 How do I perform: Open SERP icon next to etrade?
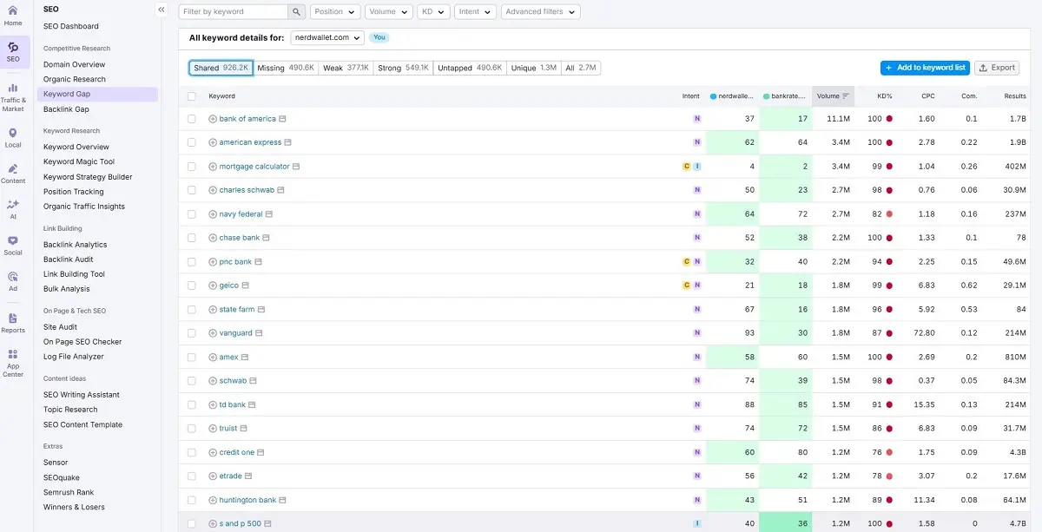pos(249,476)
